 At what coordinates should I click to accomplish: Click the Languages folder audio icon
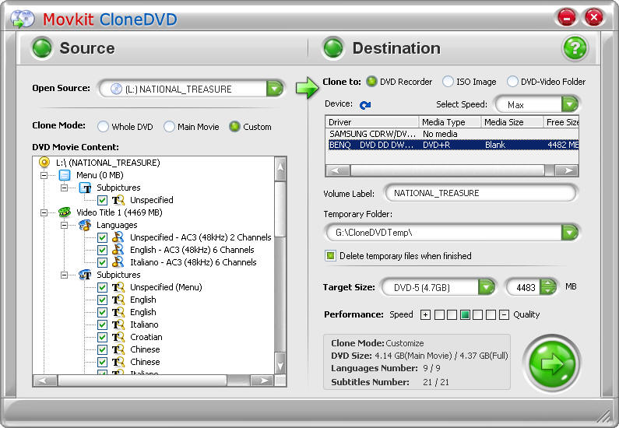point(85,225)
